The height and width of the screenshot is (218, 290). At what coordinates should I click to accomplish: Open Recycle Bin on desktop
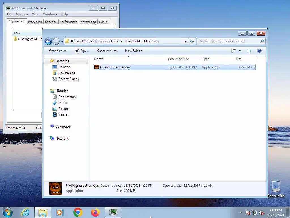pos(276,188)
